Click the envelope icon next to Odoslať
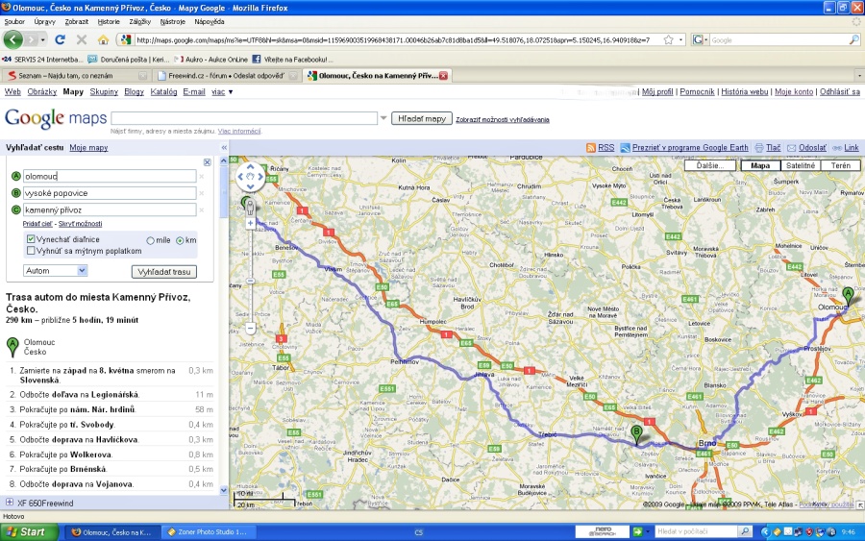 792,148
